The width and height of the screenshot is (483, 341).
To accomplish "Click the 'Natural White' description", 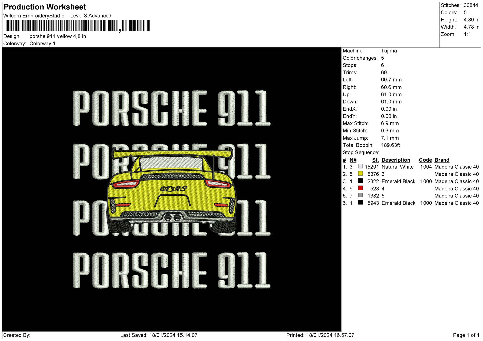I will coord(397,167).
